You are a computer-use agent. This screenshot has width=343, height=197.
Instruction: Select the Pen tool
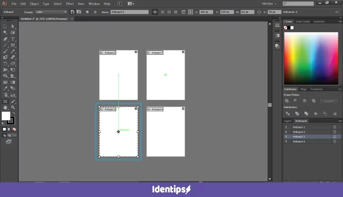coord(5,39)
